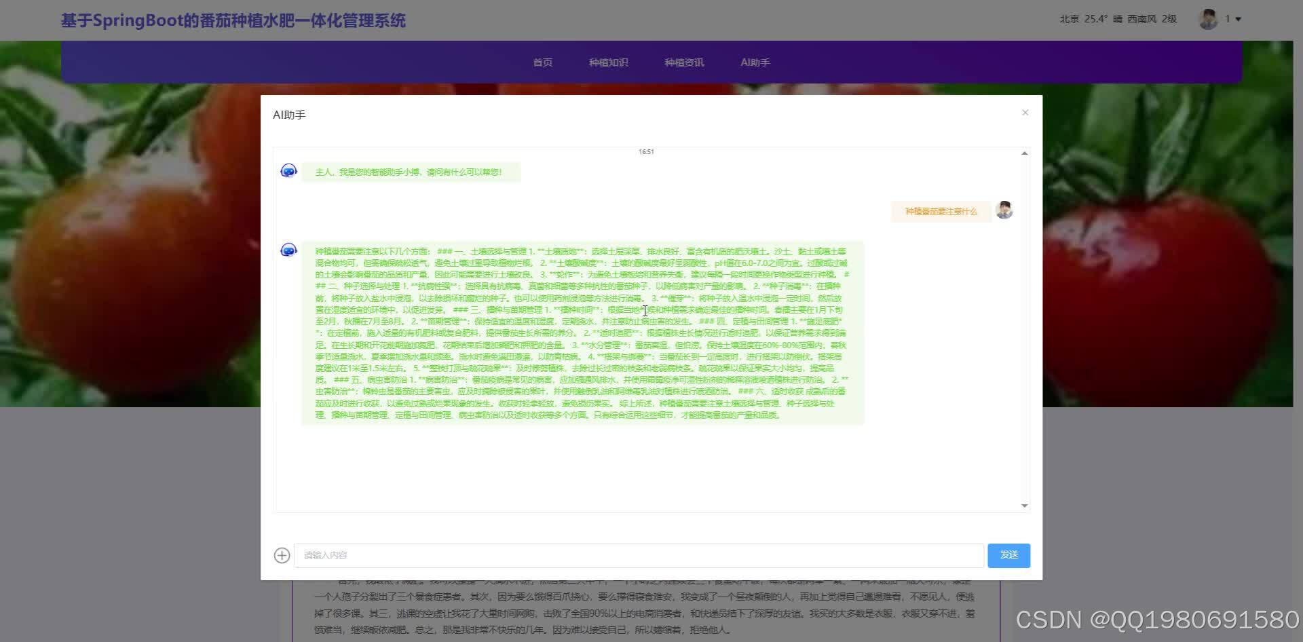Click the robot avatar beside the greeting message

click(288, 171)
